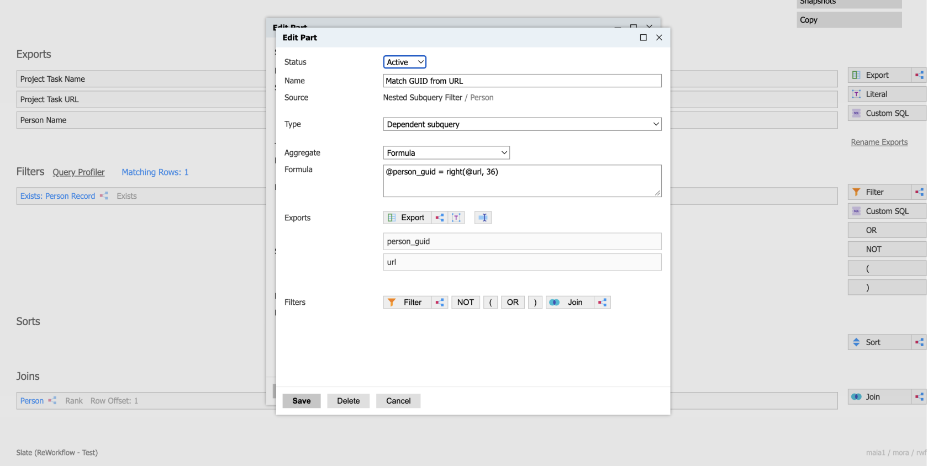Select the person_guid export row

pyautogui.click(x=522, y=241)
